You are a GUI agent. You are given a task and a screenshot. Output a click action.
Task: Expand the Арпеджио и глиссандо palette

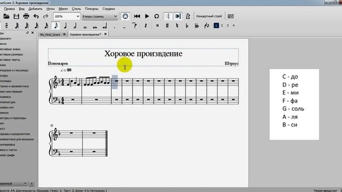click(x=14, y=70)
